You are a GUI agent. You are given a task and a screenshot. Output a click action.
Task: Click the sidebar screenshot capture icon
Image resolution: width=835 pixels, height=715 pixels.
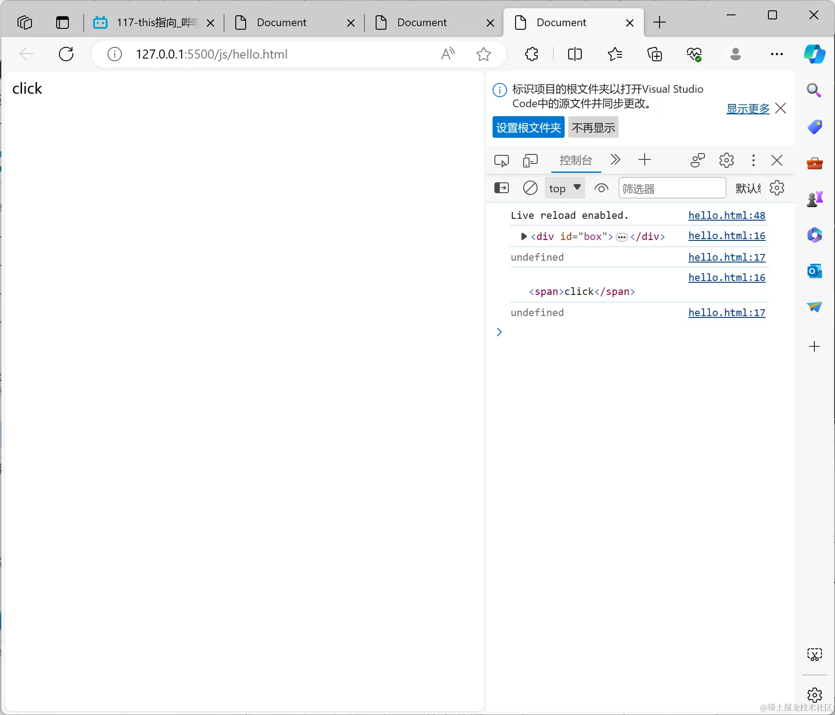pyautogui.click(x=814, y=654)
